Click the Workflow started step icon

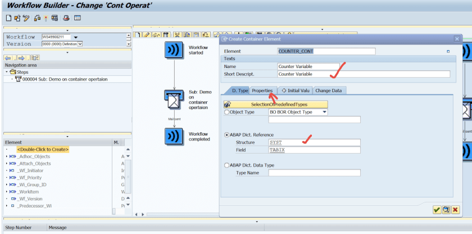coord(173,49)
